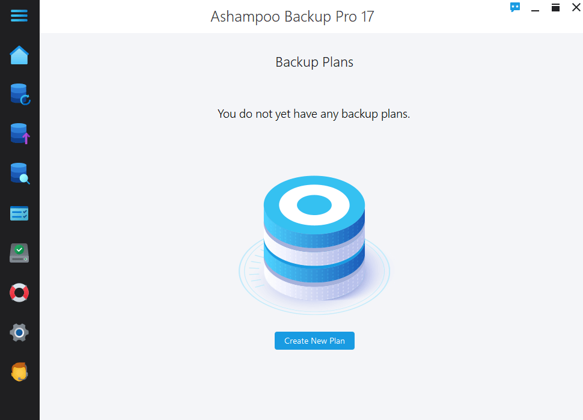This screenshot has width=583, height=420.
Task: Show the checklist report icon in the sidebar
Action: [x=19, y=213]
